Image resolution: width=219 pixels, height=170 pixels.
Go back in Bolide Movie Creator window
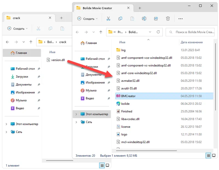click(77, 32)
